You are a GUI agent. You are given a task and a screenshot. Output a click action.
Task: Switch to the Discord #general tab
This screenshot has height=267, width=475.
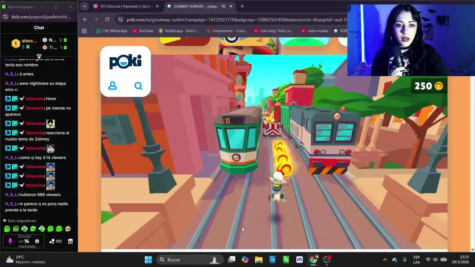click(x=126, y=6)
